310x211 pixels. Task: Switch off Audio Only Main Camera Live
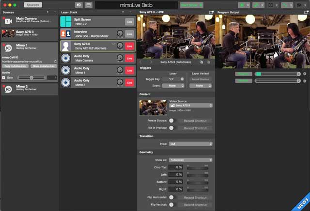tap(129, 58)
